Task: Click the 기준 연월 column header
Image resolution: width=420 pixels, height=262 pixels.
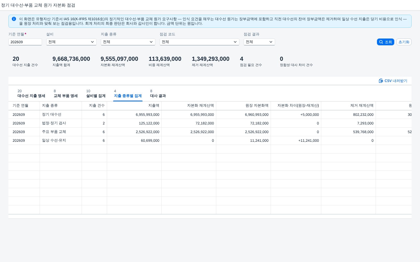Action: coord(24,106)
